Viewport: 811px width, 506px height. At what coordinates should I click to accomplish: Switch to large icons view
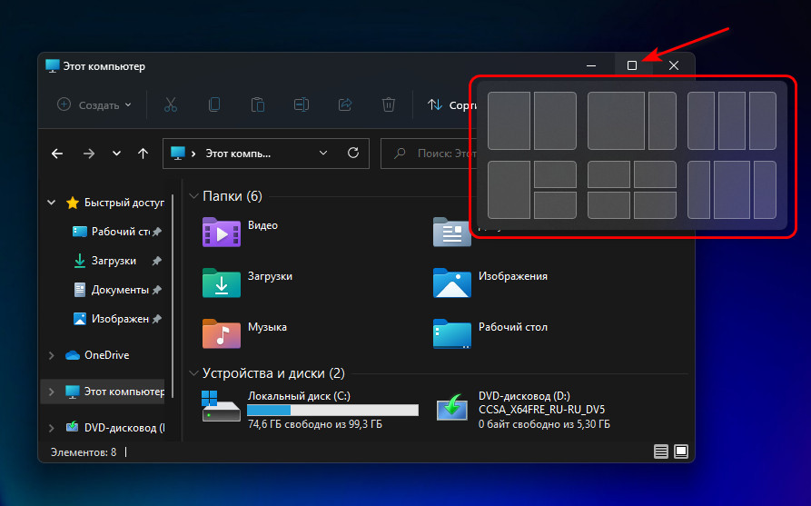coord(681,451)
